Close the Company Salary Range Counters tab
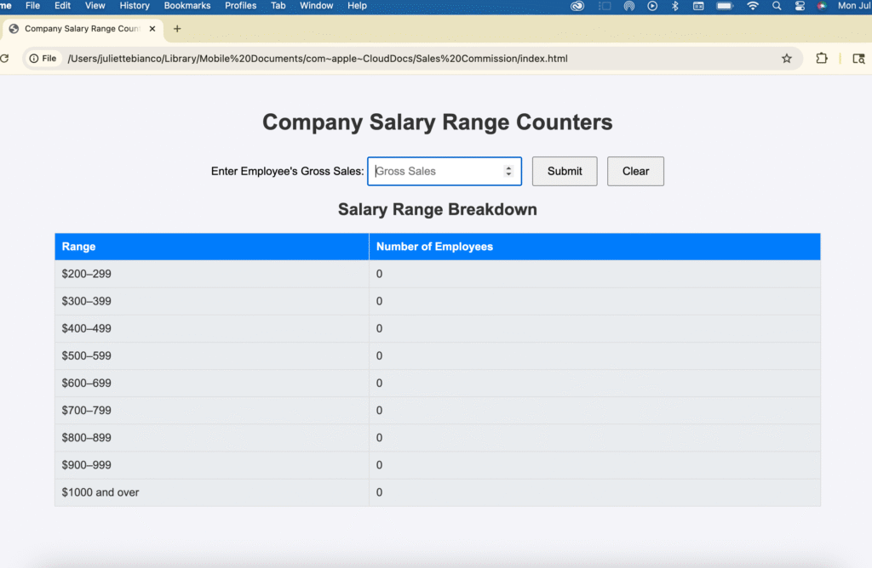This screenshot has width=872, height=568. 152,29
